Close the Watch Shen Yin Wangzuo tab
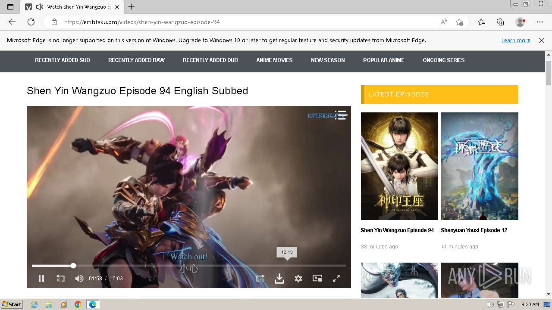 [117, 7]
